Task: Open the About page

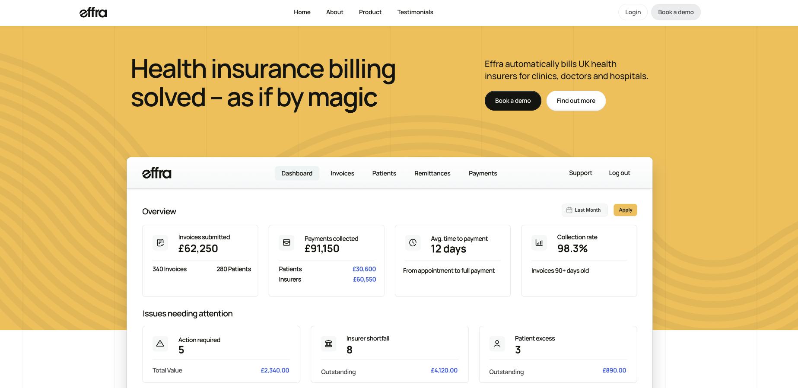Action: (335, 12)
